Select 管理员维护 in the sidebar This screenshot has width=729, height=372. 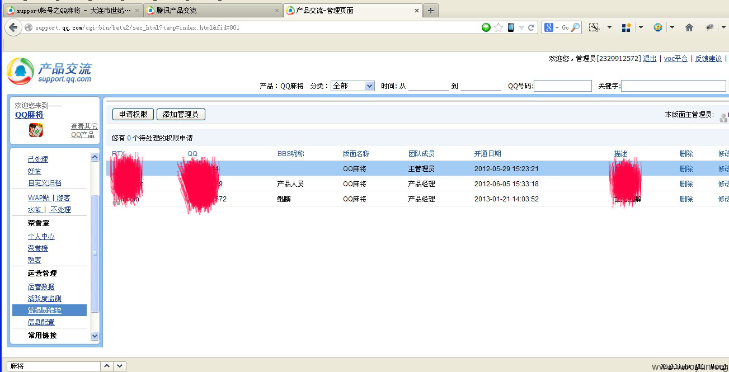pyautogui.click(x=49, y=310)
